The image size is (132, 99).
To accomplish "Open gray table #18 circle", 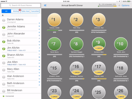I will (121, 68).
